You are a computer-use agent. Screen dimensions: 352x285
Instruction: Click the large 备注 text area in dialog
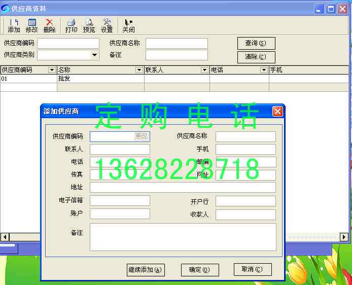coord(183,237)
